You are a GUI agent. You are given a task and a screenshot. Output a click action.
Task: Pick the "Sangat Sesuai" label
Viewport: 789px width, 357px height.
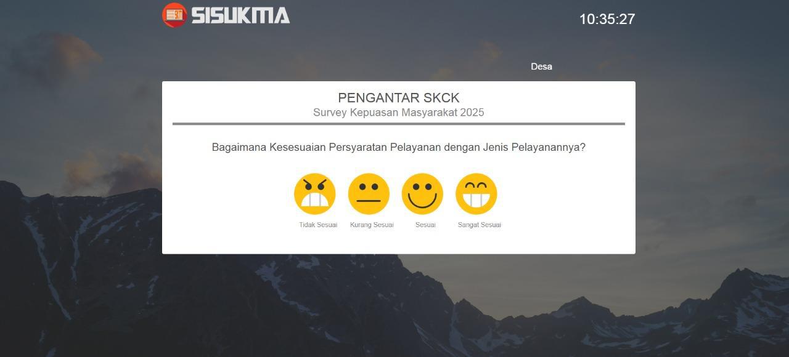480,225
